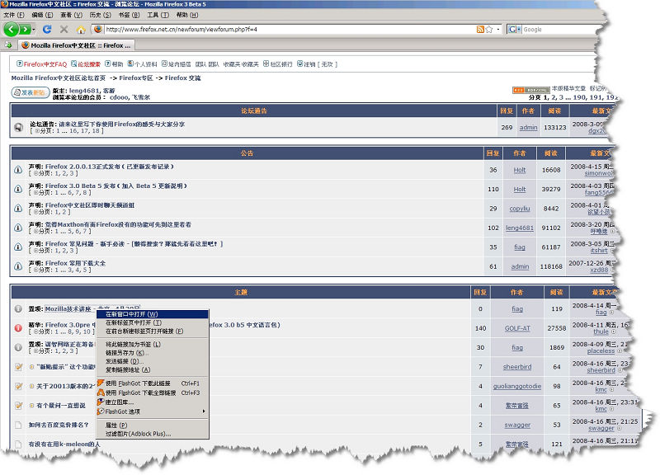Image resolution: width=660 pixels, height=475 pixels.
Task: Open the Google search engine selector dropdown
Action: pos(514,30)
